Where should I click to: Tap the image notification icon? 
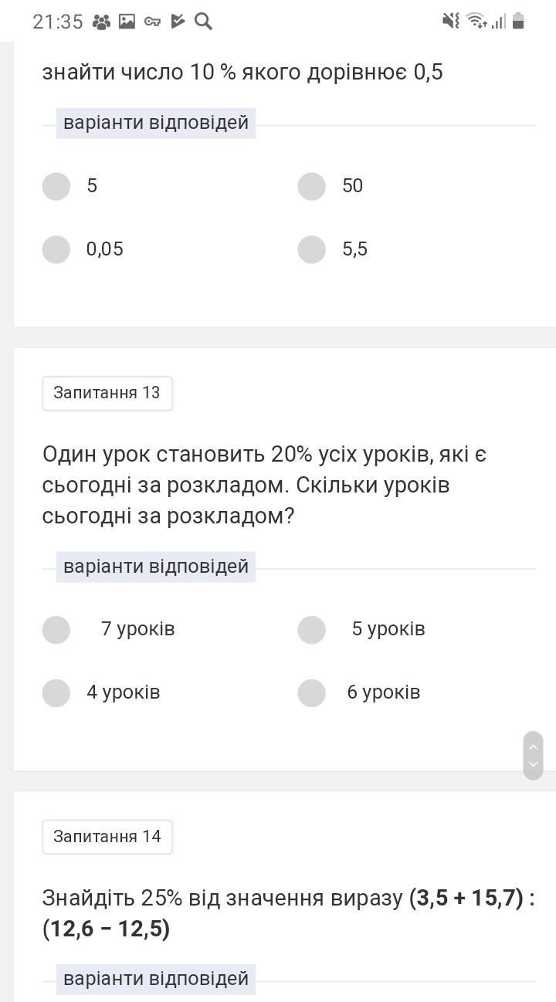(x=127, y=22)
